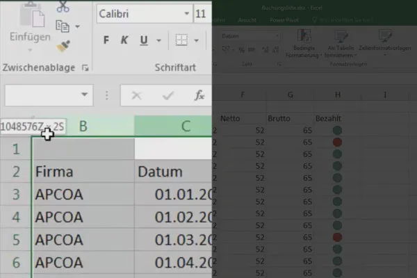The image size is (417, 278).
Task: Click APCOA cell in row 5
Action: coord(83,240)
